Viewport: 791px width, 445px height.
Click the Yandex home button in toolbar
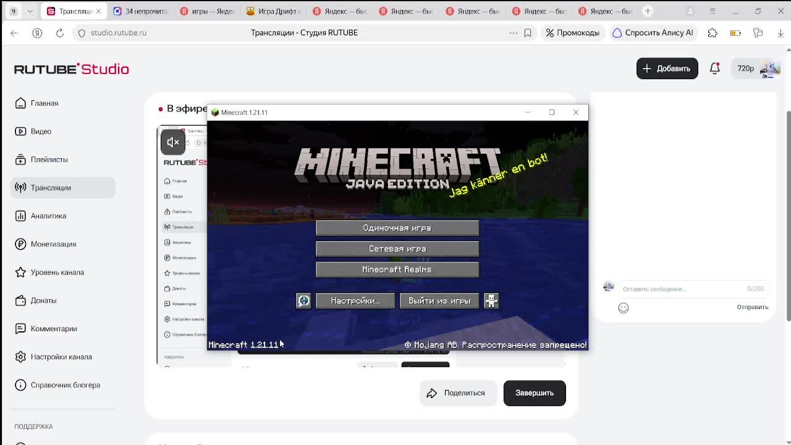pyautogui.click(x=37, y=33)
